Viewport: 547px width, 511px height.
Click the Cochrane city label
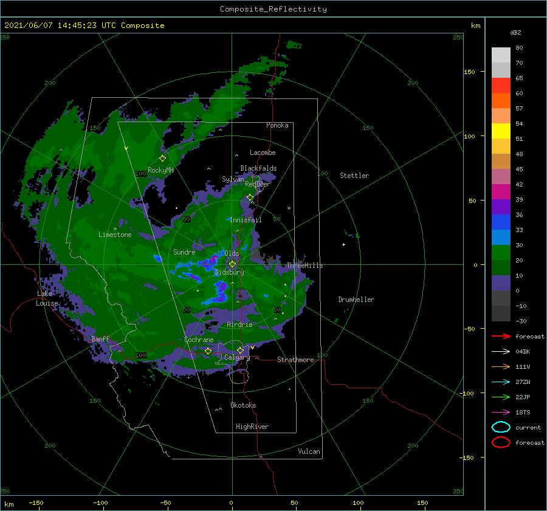tap(199, 340)
